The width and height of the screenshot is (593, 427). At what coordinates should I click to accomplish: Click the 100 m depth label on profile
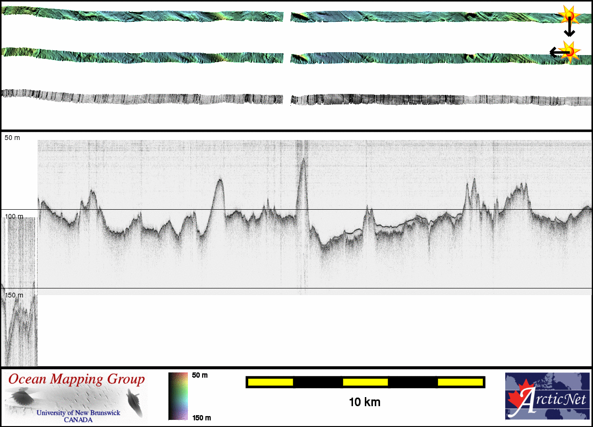(14, 216)
